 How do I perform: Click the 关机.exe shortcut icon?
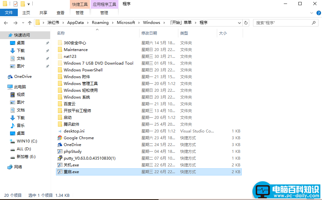point(60,165)
